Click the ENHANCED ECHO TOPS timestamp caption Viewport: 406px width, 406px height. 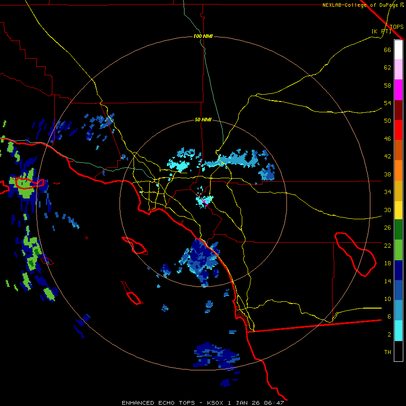203,403
